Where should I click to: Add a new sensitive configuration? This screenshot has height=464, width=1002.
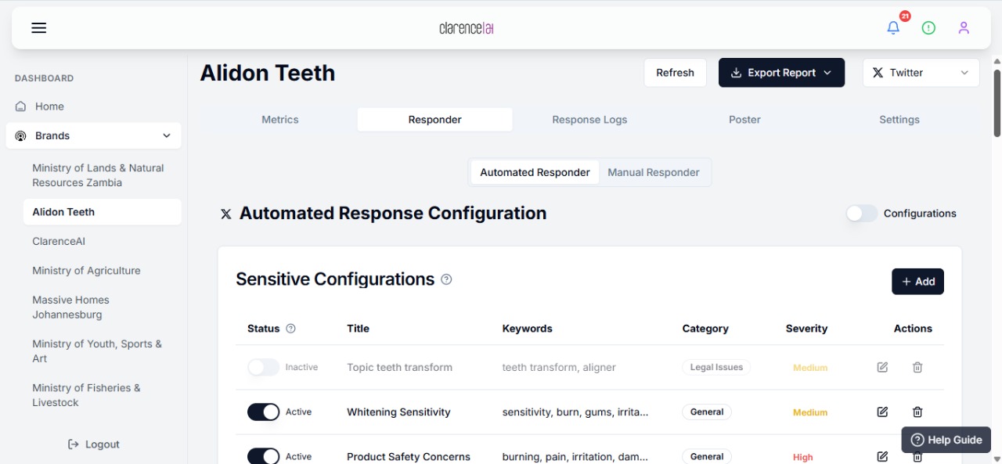[x=917, y=282]
